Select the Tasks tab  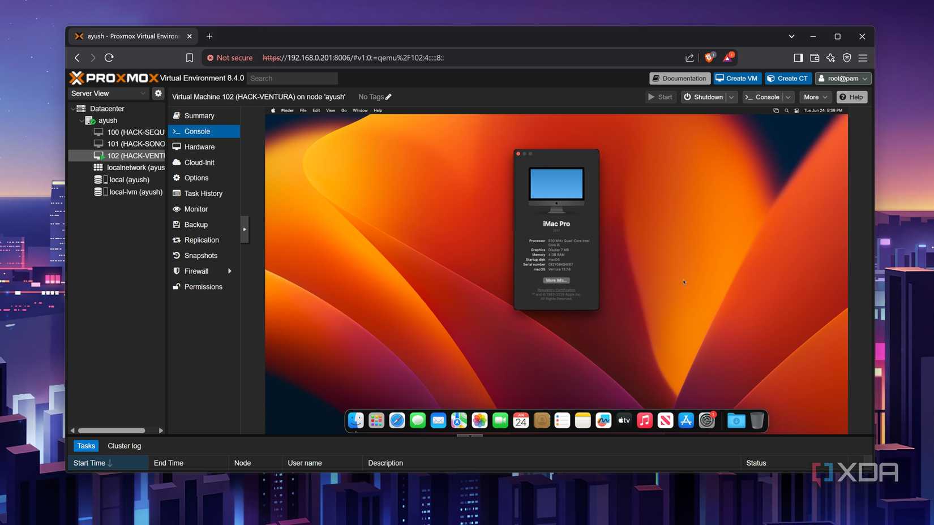pyautogui.click(x=86, y=446)
